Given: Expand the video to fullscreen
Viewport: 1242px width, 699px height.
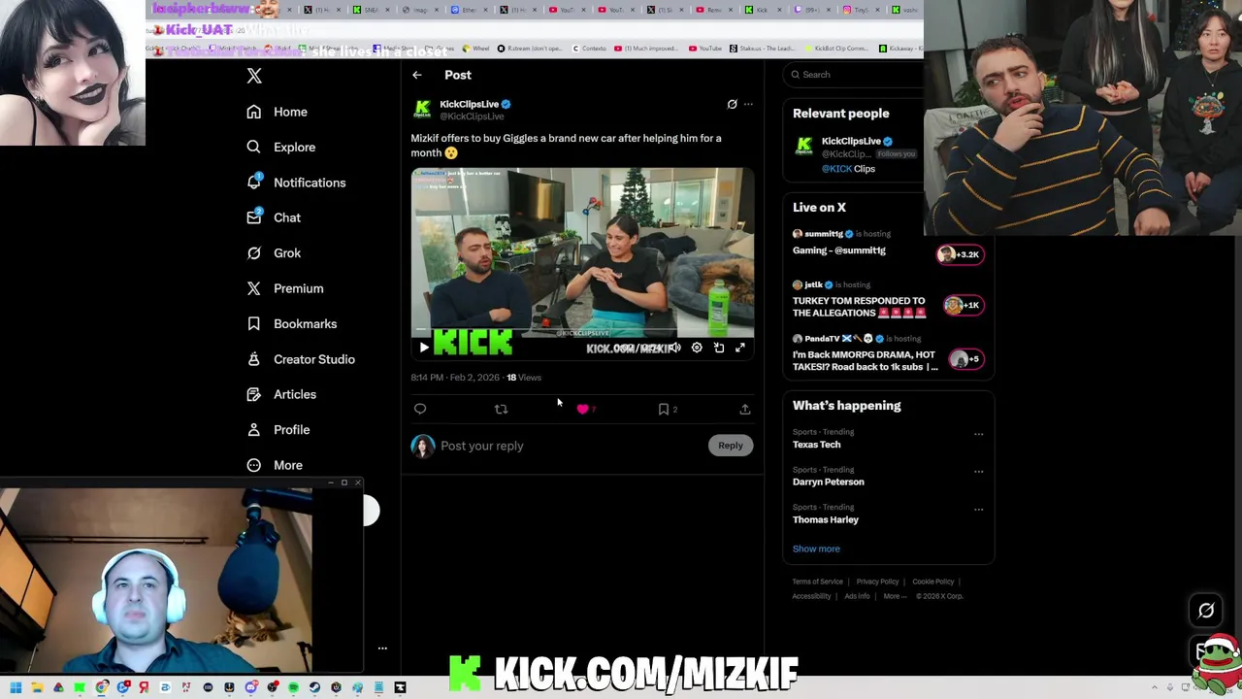Looking at the screenshot, I should coord(740,348).
